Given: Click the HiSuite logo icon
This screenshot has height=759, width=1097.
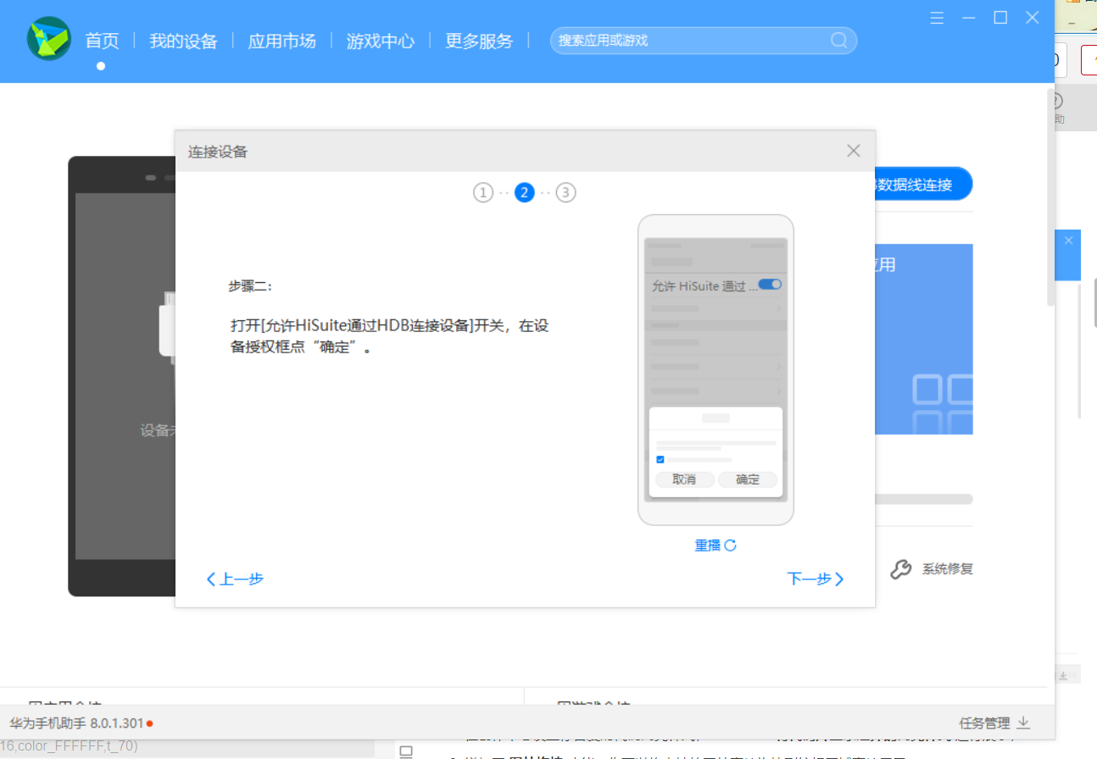Looking at the screenshot, I should point(48,38).
